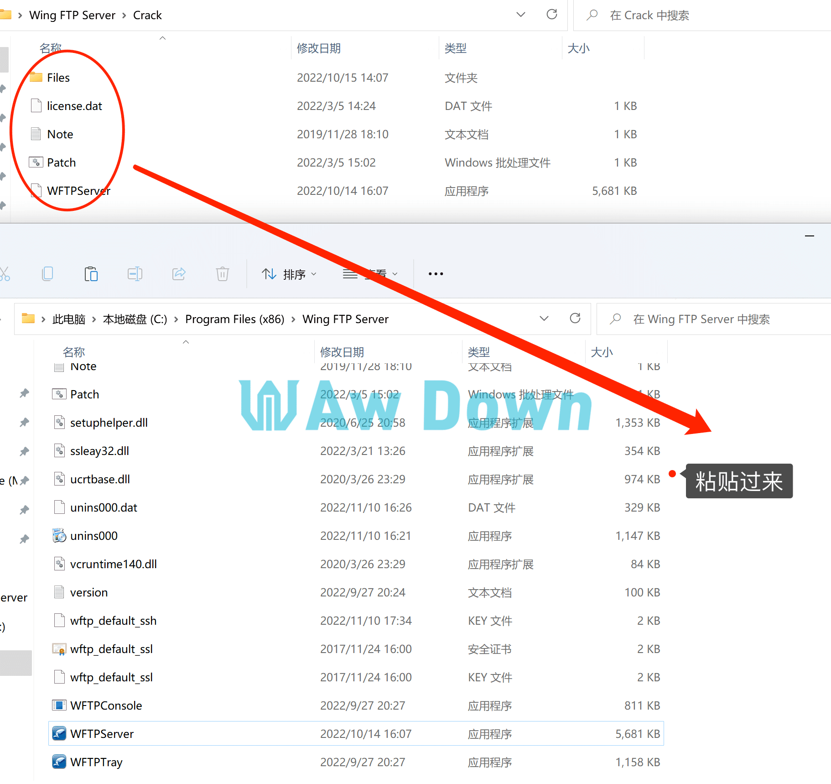Screen dimensions: 831x784
Task: Select the WFTPTray application file
Action: tap(96, 762)
